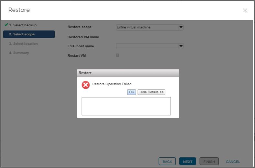
Task: Click the Entire virtual machine combo box
Action: tap(147, 28)
